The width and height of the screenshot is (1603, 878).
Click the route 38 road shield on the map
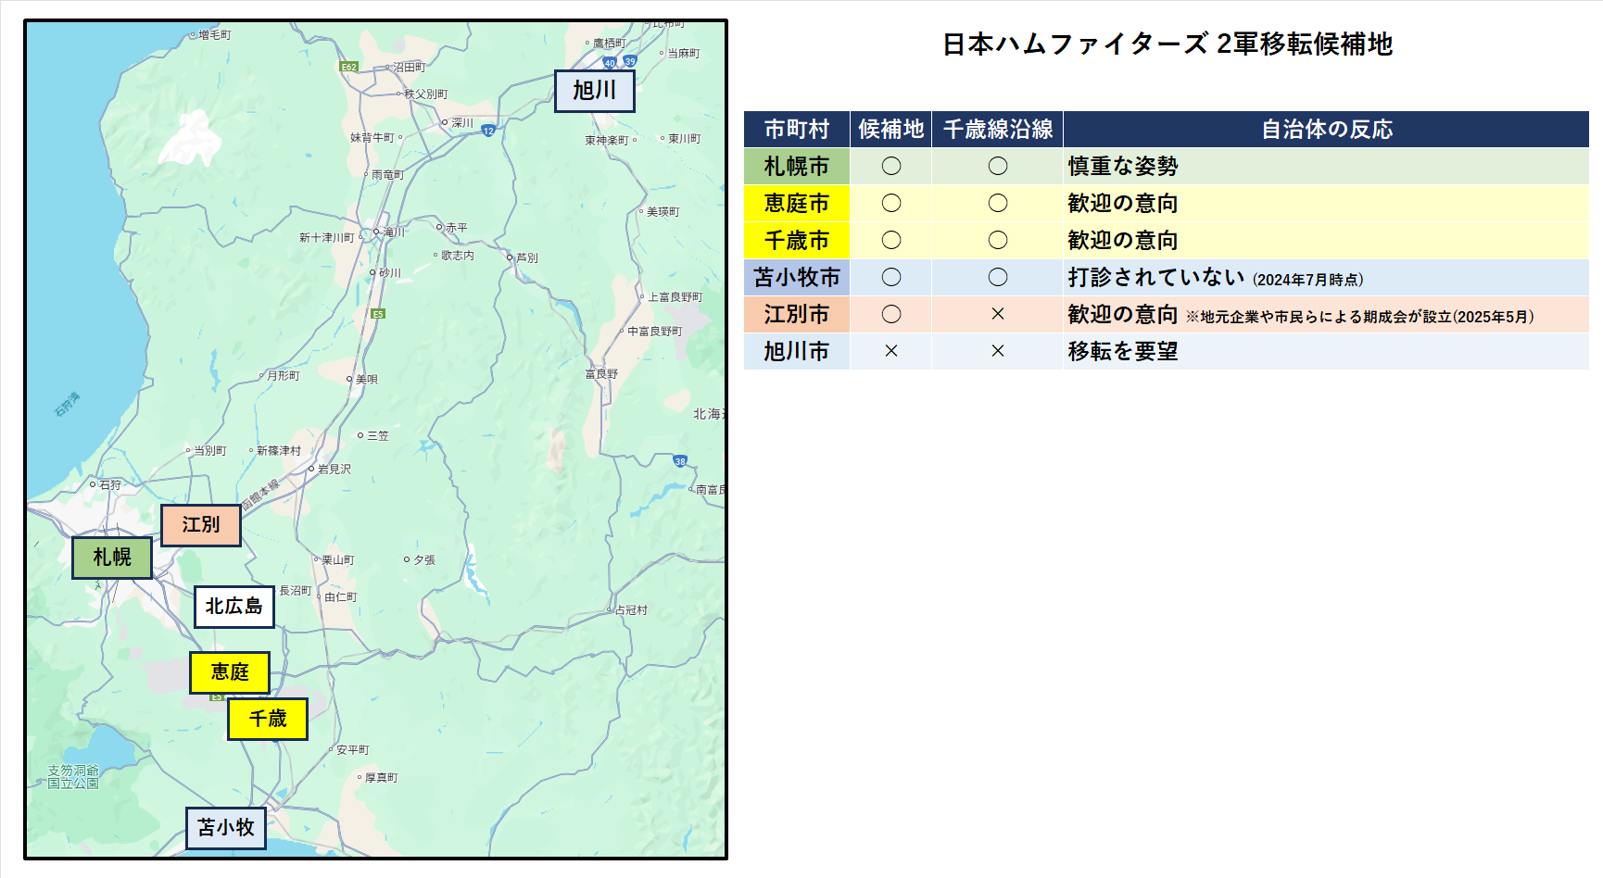pyautogui.click(x=680, y=461)
